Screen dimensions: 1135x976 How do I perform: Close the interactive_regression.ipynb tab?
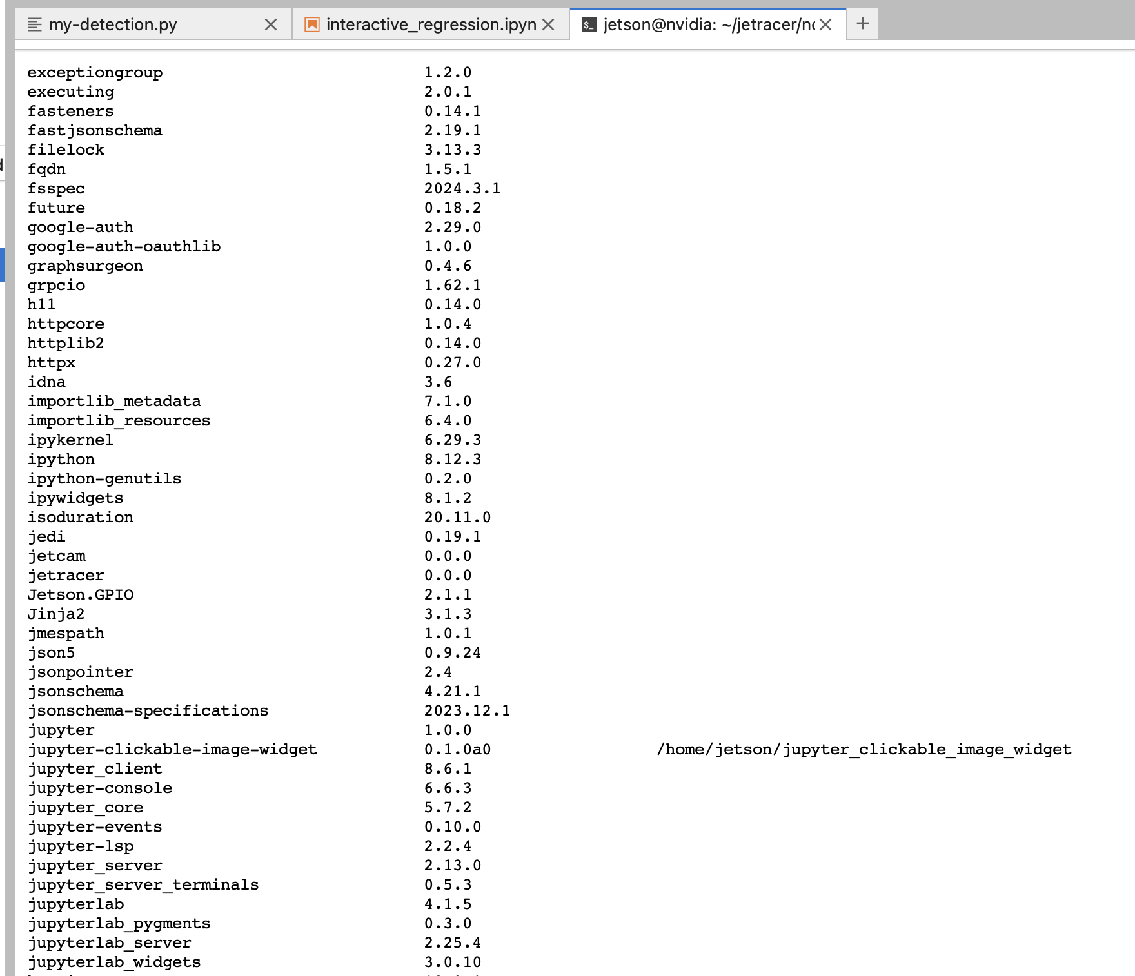(549, 24)
